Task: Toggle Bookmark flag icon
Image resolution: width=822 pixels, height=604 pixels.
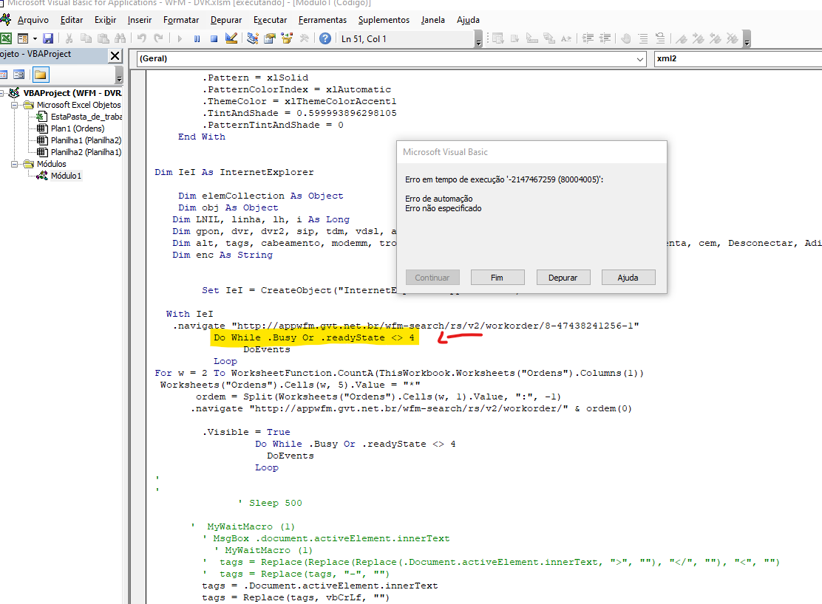Action: pyautogui.click(x=682, y=38)
